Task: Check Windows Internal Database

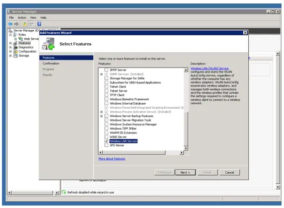Action: coord(106,103)
